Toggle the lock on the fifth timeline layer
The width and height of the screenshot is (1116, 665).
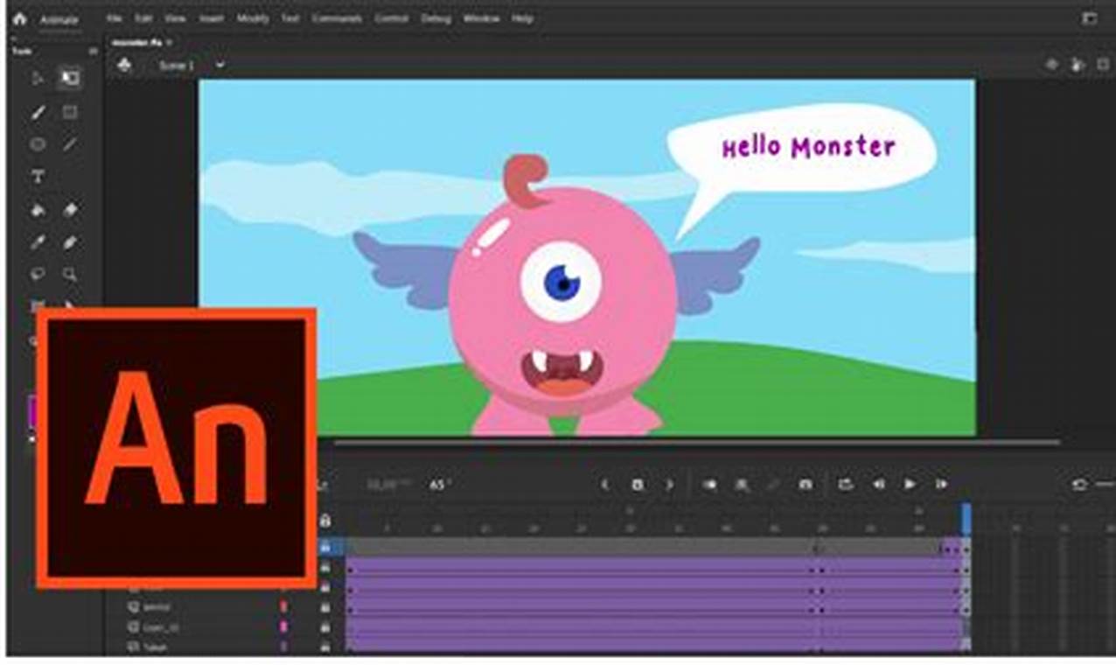[325, 627]
